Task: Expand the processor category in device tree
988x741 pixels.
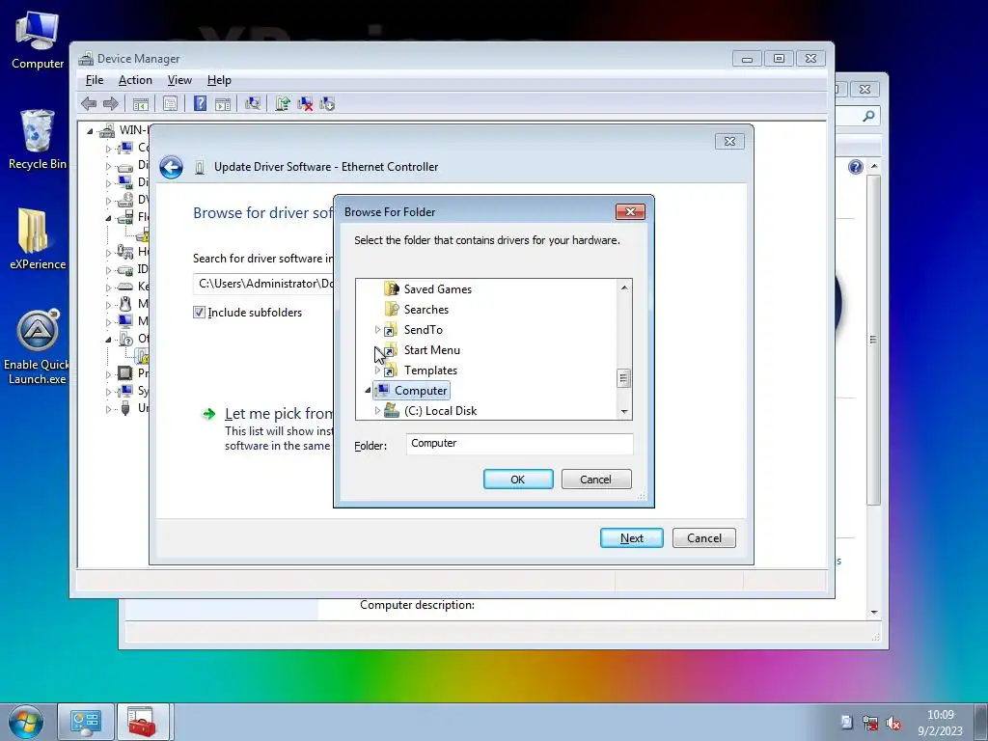Action: tap(108, 374)
